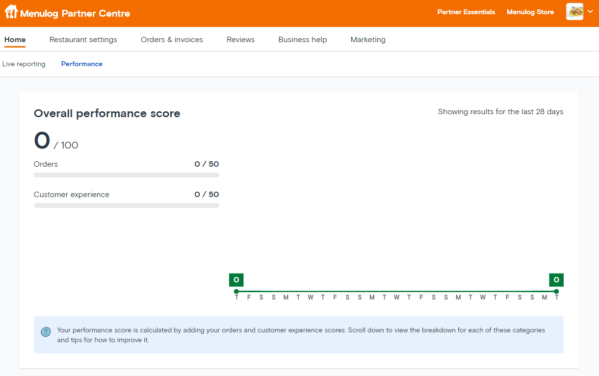This screenshot has height=376, width=599.
Task: Expand the account dropdown chevron
Action: coord(590,12)
